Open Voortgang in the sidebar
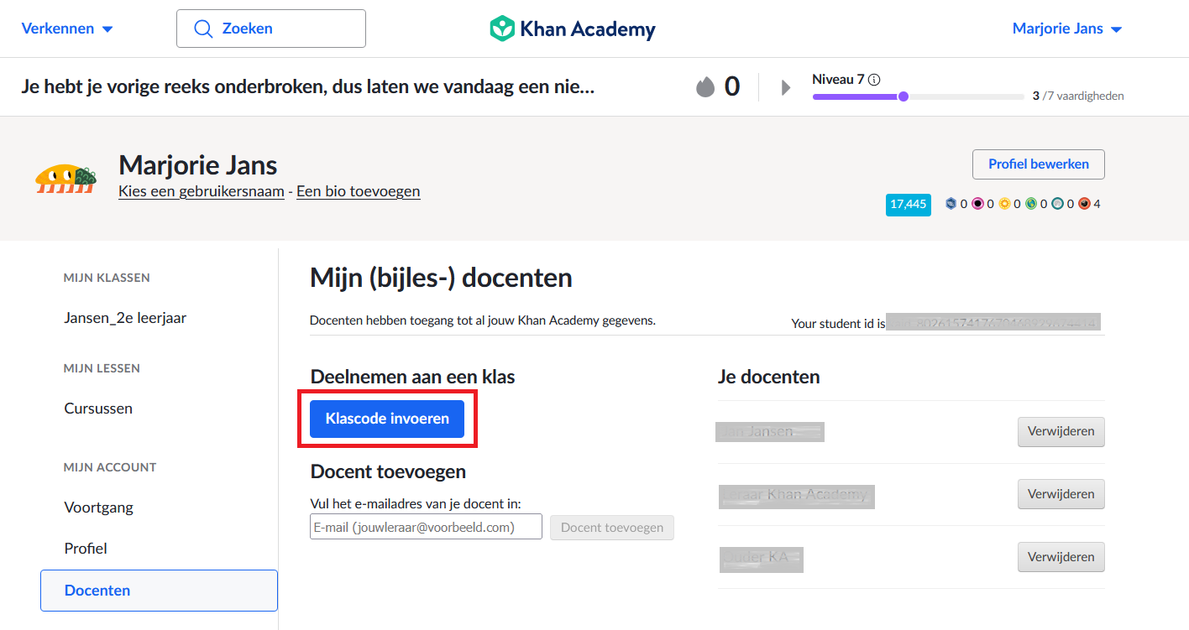1189x630 pixels. (99, 508)
